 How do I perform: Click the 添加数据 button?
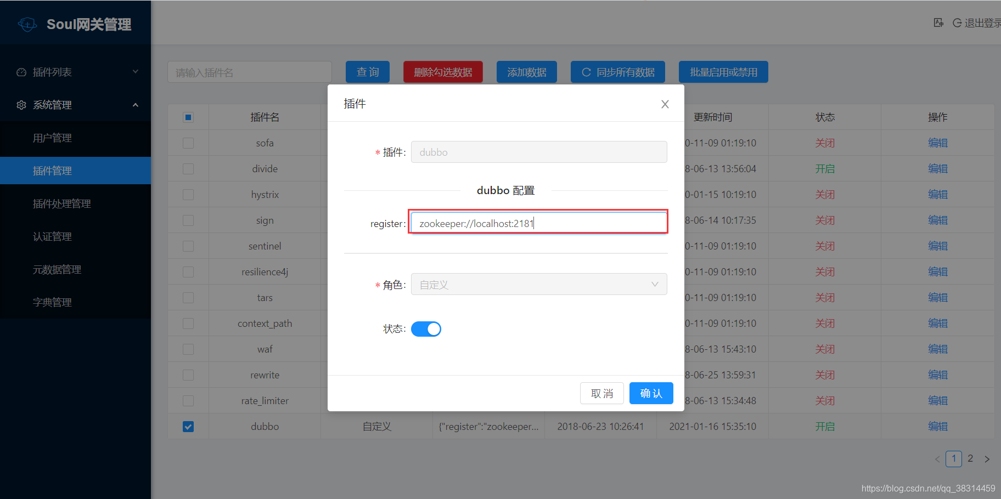click(527, 72)
